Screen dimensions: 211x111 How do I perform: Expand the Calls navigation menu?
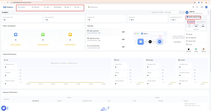tap(47, 7)
